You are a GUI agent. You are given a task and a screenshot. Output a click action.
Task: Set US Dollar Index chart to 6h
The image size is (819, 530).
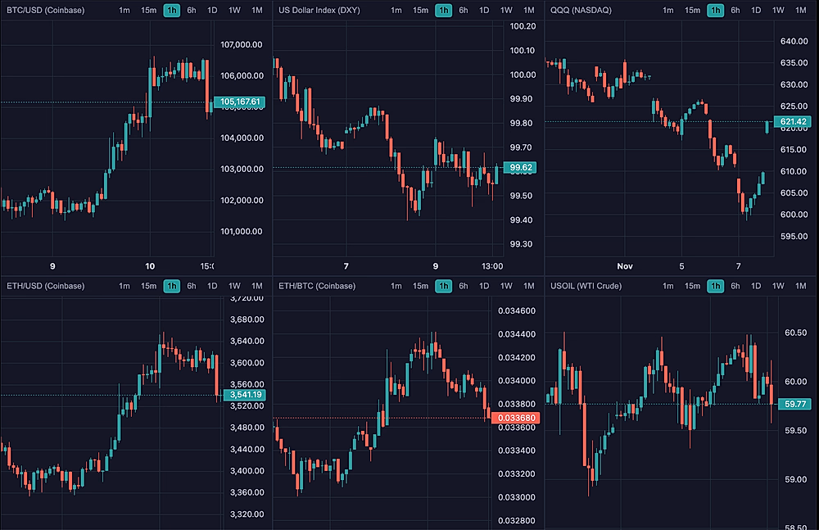[464, 11]
